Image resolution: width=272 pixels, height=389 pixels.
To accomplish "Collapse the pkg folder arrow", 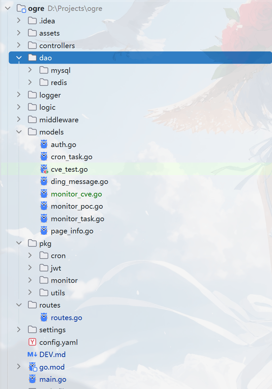I will 19,243.
